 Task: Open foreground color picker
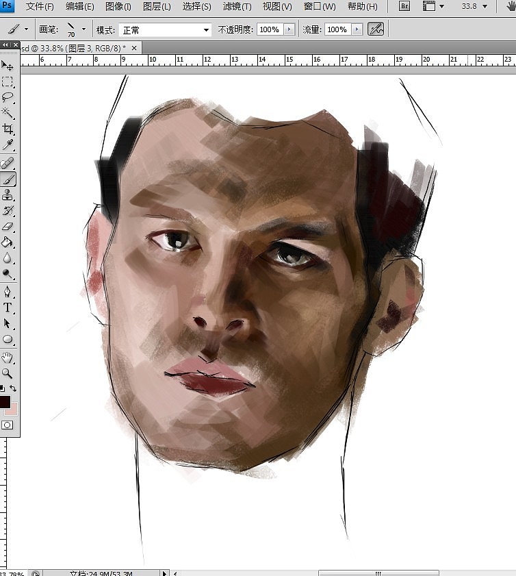pyautogui.click(x=4, y=402)
